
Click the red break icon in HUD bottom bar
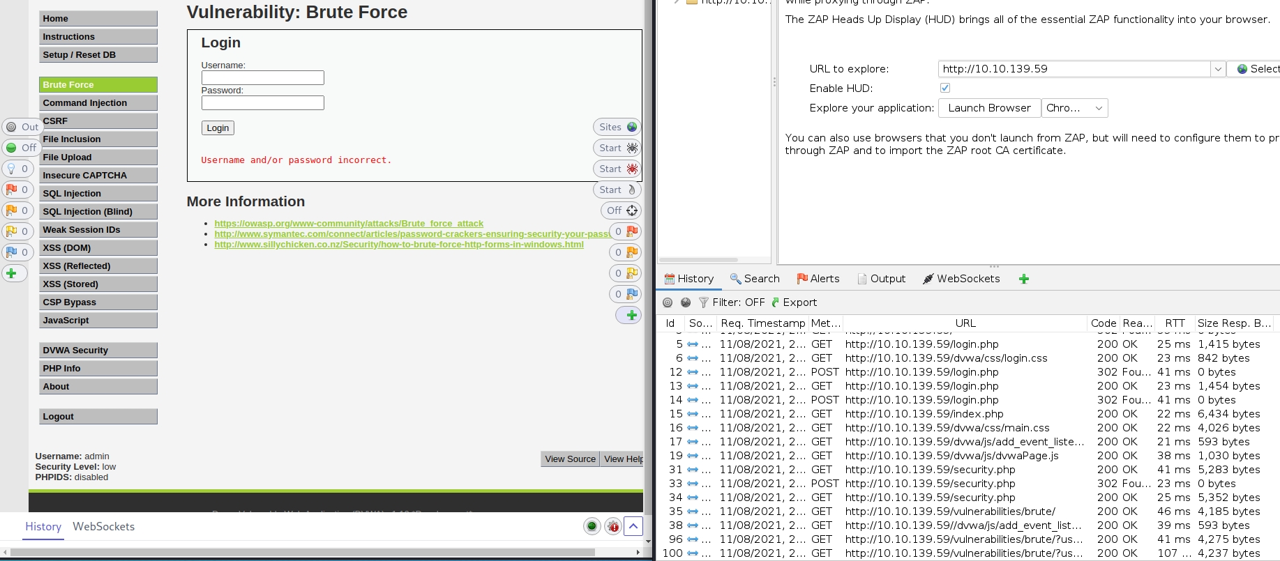point(612,526)
